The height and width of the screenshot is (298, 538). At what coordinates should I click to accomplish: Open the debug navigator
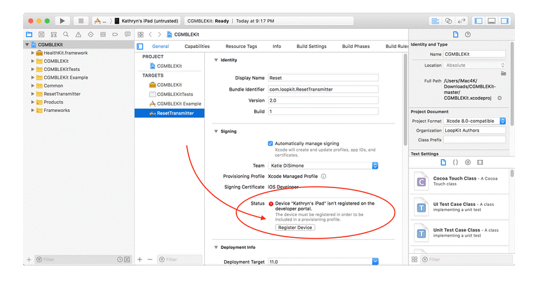coord(103,35)
